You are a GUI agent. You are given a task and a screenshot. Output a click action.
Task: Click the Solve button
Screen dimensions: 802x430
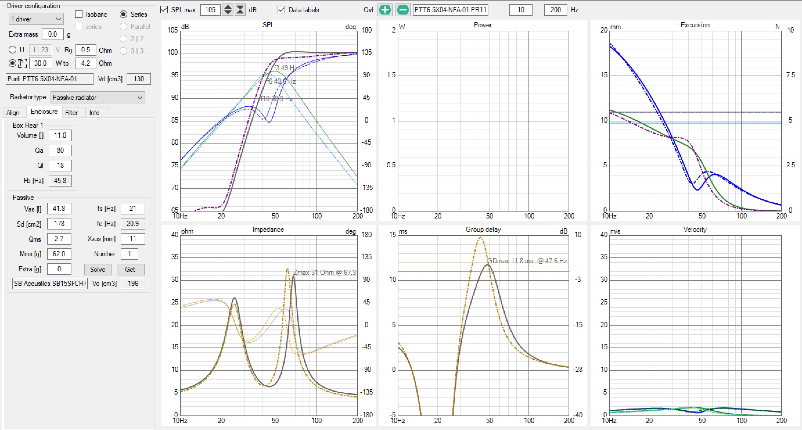click(x=98, y=270)
